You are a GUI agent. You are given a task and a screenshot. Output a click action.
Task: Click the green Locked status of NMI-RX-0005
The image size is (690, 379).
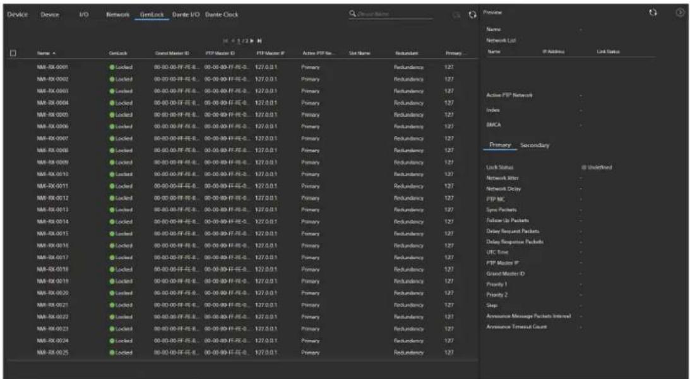pyautogui.click(x=121, y=114)
